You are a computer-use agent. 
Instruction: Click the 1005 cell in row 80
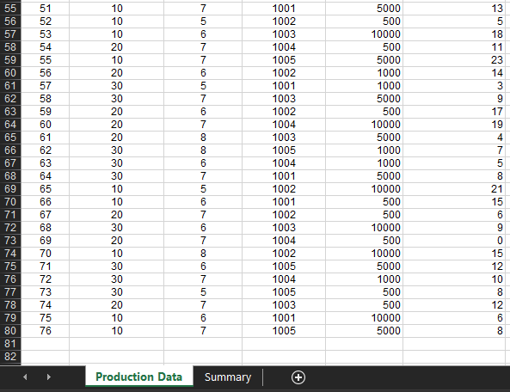(x=284, y=331)
